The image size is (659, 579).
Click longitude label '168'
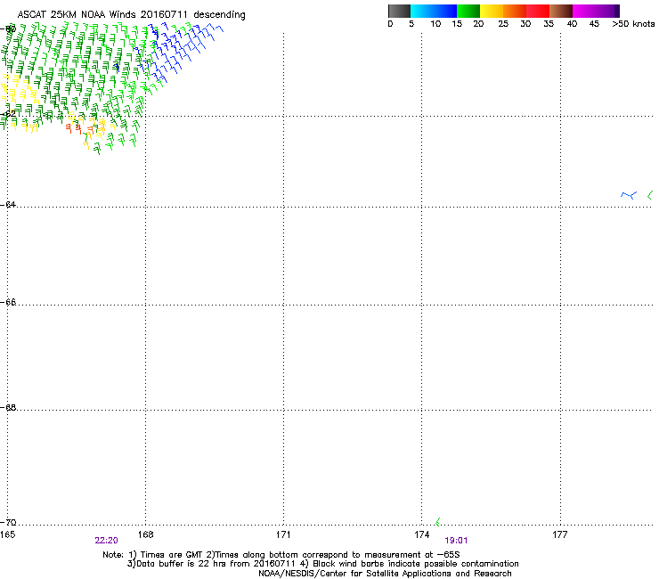[145, 534]
